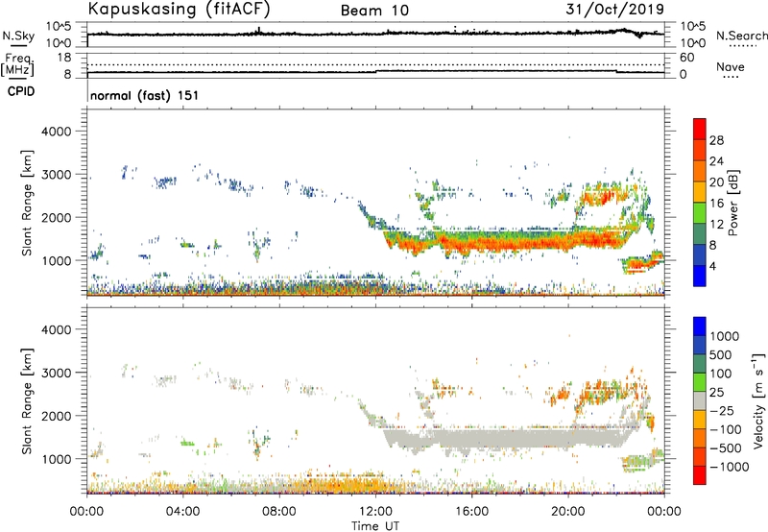Click the 3000 tick in velocity panel
The width and height of the screenshot is (768, 532).
56,373
